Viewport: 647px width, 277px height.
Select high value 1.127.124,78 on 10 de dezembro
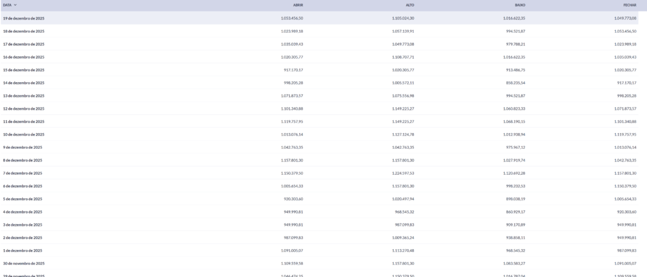[402, 134]
